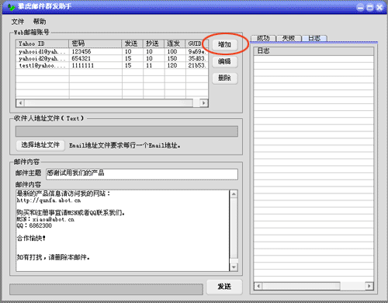Click the 日志 list column header
This screenshot has height=303, width=388.
(x=314, y=51)
